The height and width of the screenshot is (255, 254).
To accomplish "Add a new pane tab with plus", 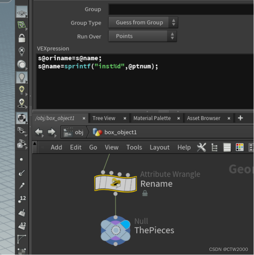I will (x=240, y=118).
